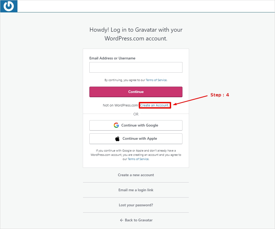Image resolution: width=275 pixels, height=229 pixels.
Task: Click the Apple logo icon
Action: [117, 139]
